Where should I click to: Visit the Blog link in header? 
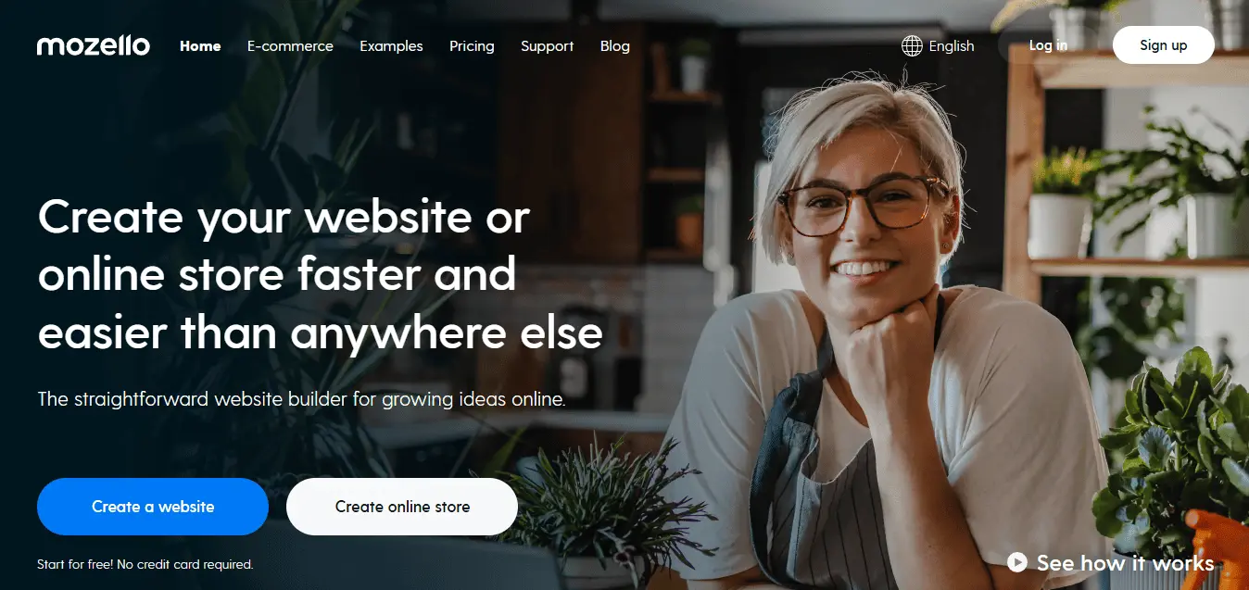point(615,45)
